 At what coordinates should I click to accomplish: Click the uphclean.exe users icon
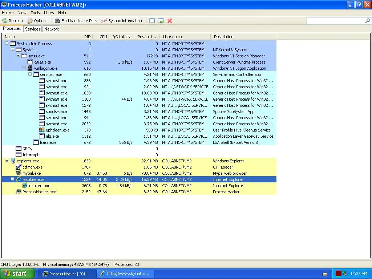tap(42, 130)
